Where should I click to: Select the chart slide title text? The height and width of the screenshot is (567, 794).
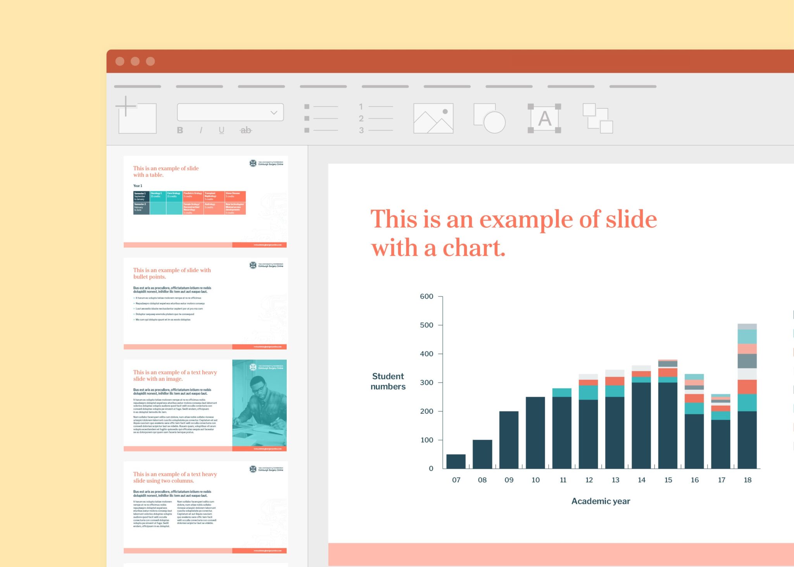[x=514, y=233]
